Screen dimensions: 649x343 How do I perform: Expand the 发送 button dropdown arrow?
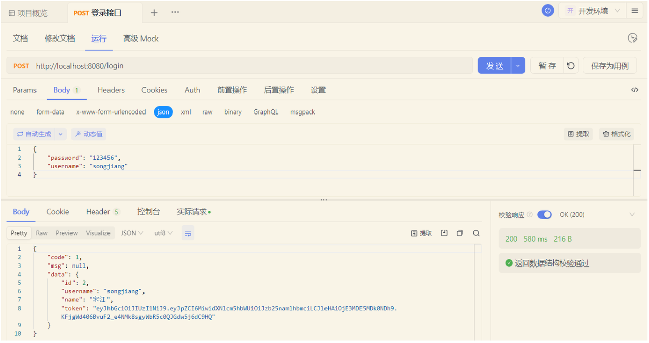point(518,66)
